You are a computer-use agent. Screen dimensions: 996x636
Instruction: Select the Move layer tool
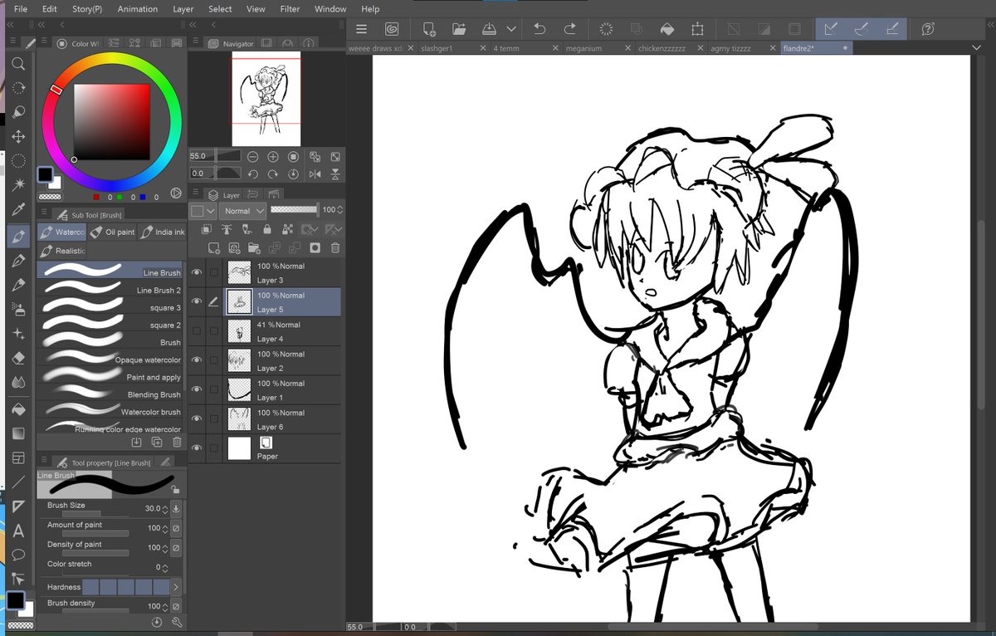(x=18, y=136)
